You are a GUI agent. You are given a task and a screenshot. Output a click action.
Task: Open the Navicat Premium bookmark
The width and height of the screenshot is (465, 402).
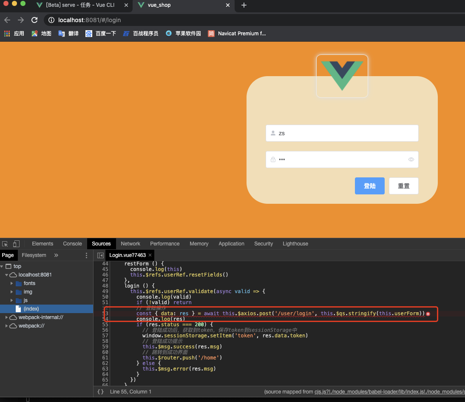coord(237,34)
